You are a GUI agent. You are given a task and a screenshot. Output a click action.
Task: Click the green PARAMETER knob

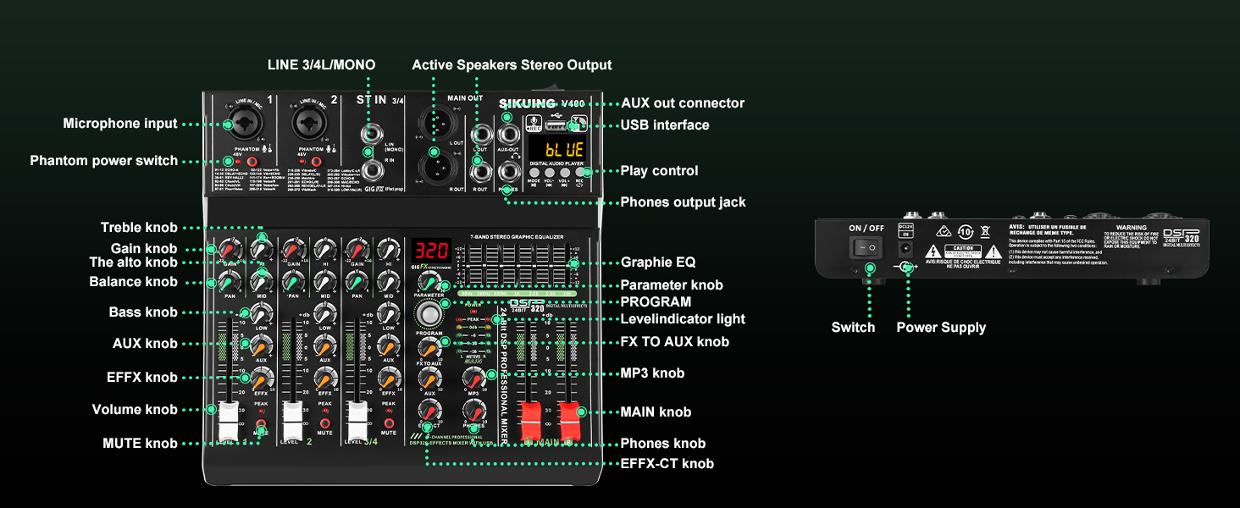tap(429, 282)
